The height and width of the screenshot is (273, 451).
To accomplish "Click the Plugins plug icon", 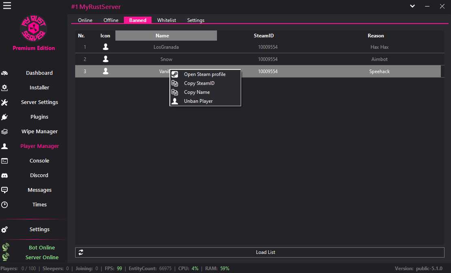I will (4, 117).
